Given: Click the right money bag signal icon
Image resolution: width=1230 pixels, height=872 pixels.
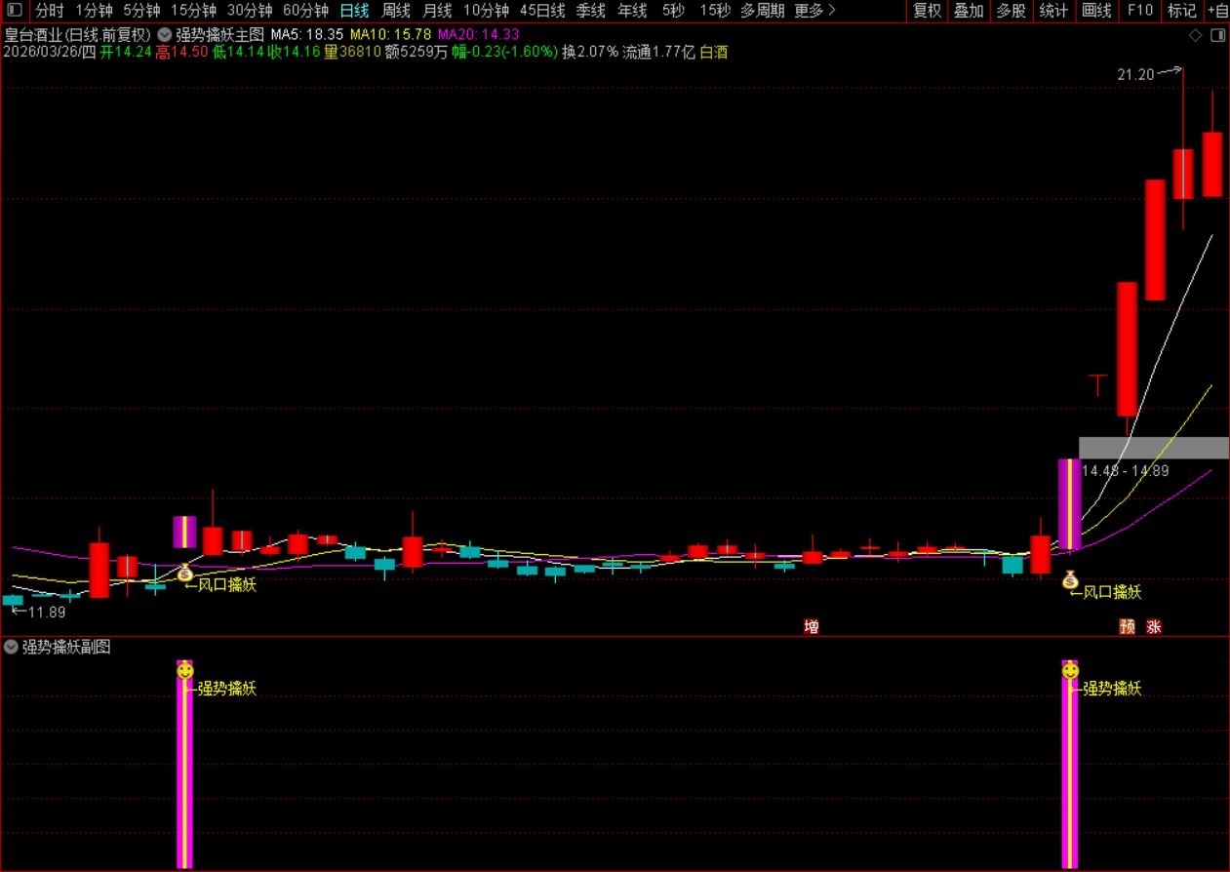Looking at the screenshot, I should [x=1070, y=579].
